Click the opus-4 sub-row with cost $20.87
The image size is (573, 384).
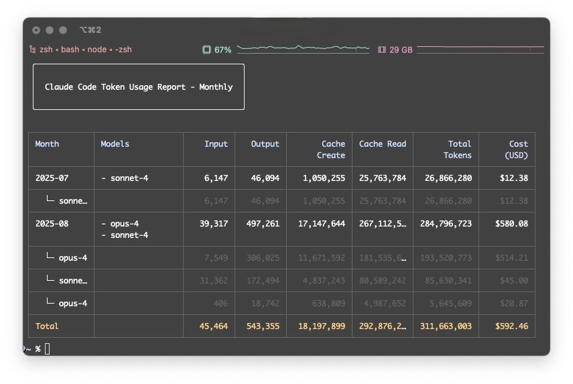[281, 304]
